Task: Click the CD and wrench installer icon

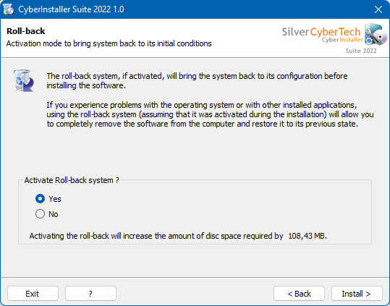Action: point(376,34)
